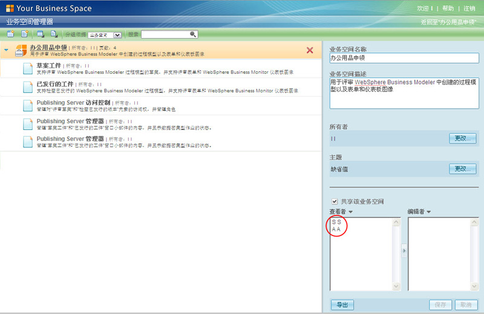
Task: Open the 草案工件 page
Action: (49, 66)
